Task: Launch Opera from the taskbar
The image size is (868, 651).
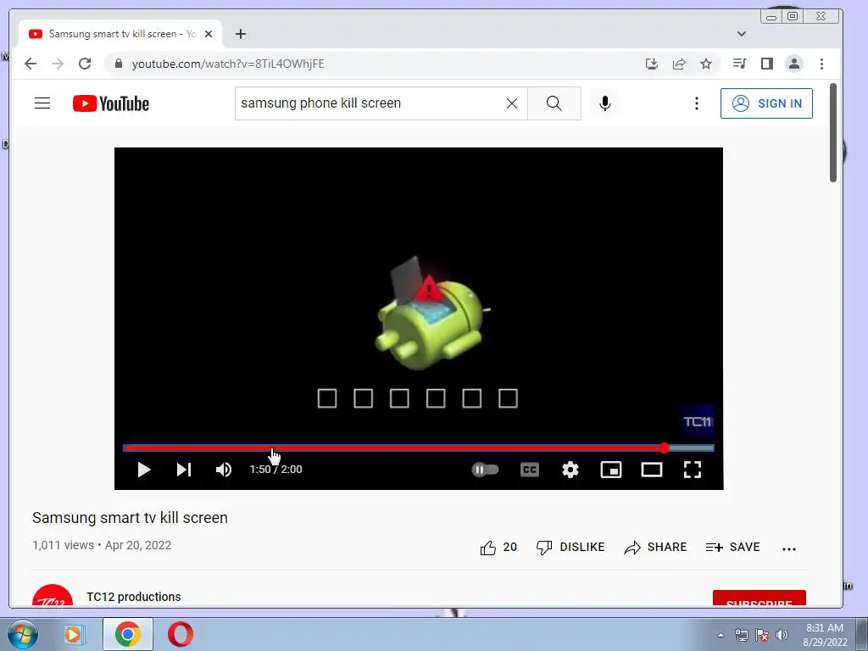Action: (180, 634)
